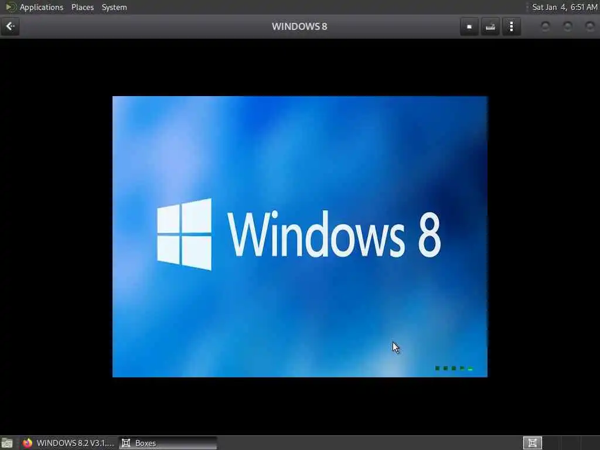Click the show desktop icon in bottom panel
600x450 pixels.
pyautogui.click(x=7, y=443)
